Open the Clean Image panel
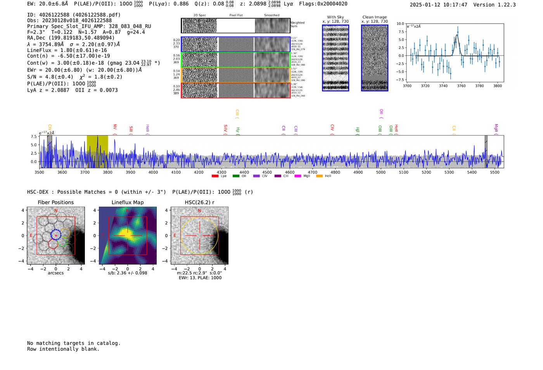This screenshot has width=543, height=370. (375, 58)
